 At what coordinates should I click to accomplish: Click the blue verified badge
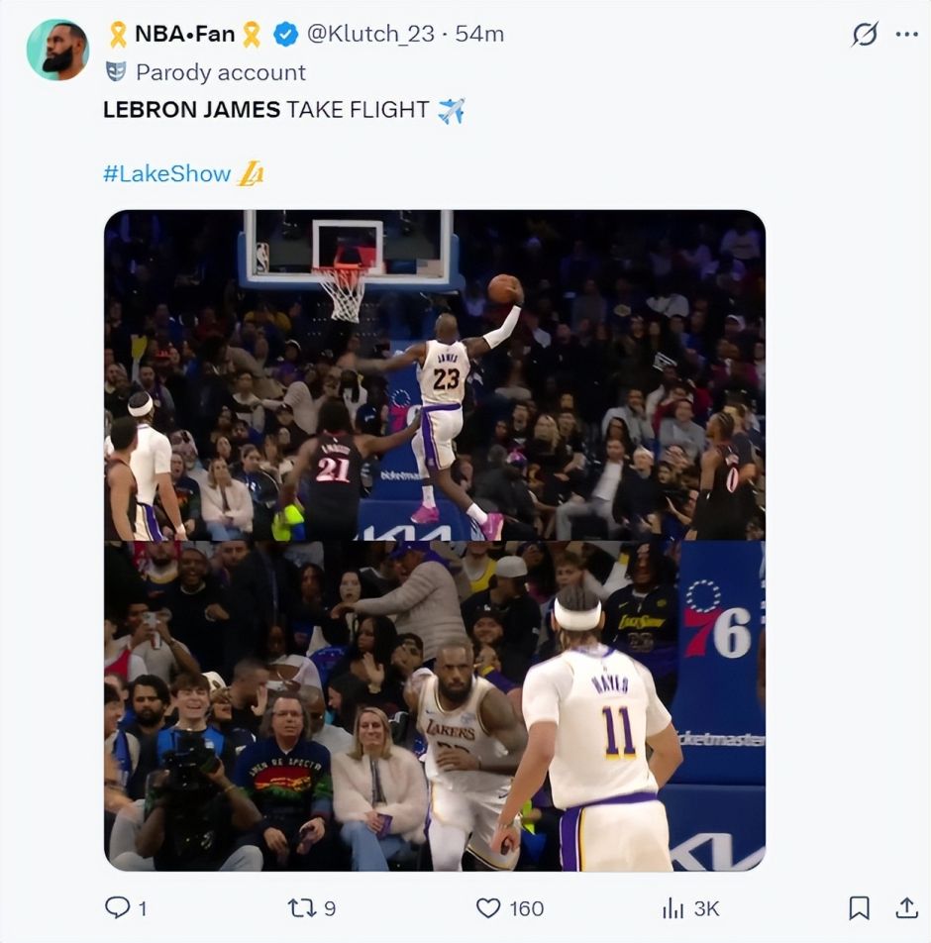(x=285, y=35)
